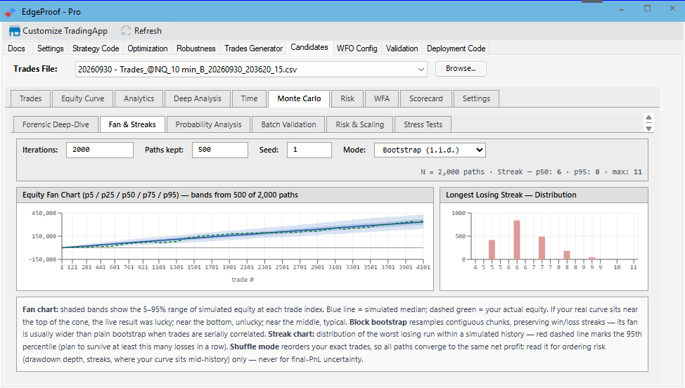Switch to the Optimization tab
This screenshot has height=388, width=685.
coord(148,48)
